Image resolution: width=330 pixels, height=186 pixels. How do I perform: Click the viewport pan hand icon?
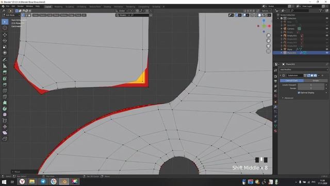tap(268, 40)
